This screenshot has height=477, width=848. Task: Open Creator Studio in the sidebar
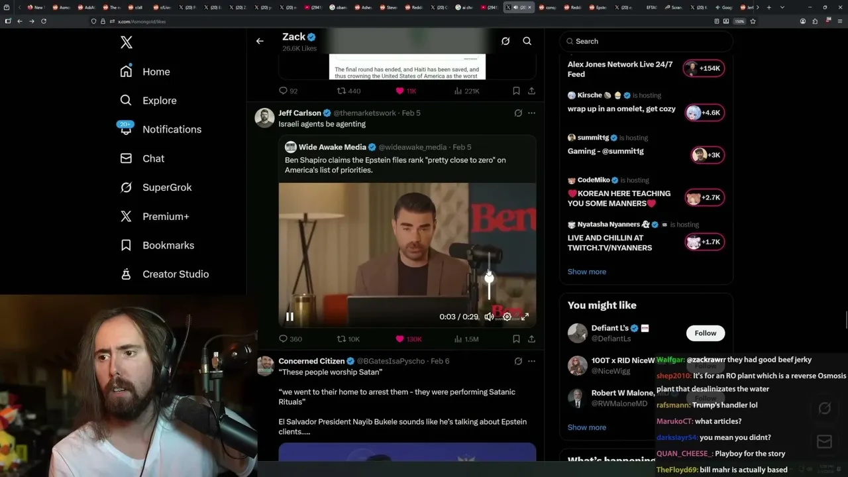164,274
